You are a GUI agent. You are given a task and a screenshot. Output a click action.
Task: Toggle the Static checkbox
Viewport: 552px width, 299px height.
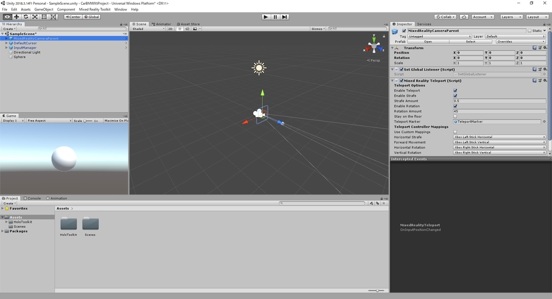tap(529, 31)
